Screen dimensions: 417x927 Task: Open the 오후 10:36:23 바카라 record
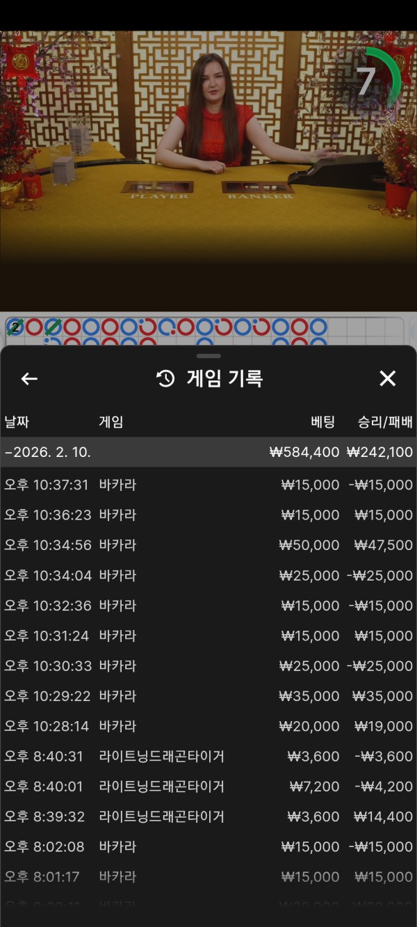click(208, 515)
